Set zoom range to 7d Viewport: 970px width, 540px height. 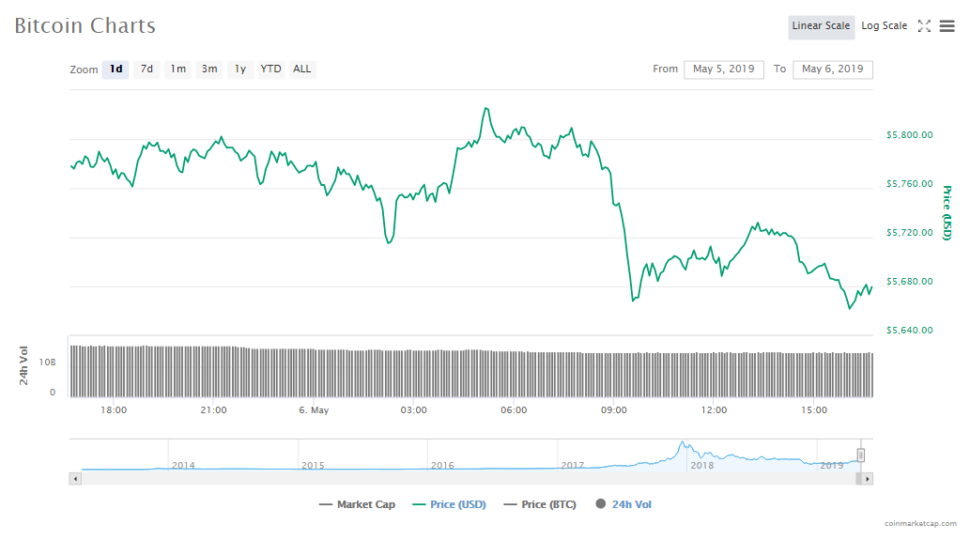pyautogui.click(x=146, y=69)
